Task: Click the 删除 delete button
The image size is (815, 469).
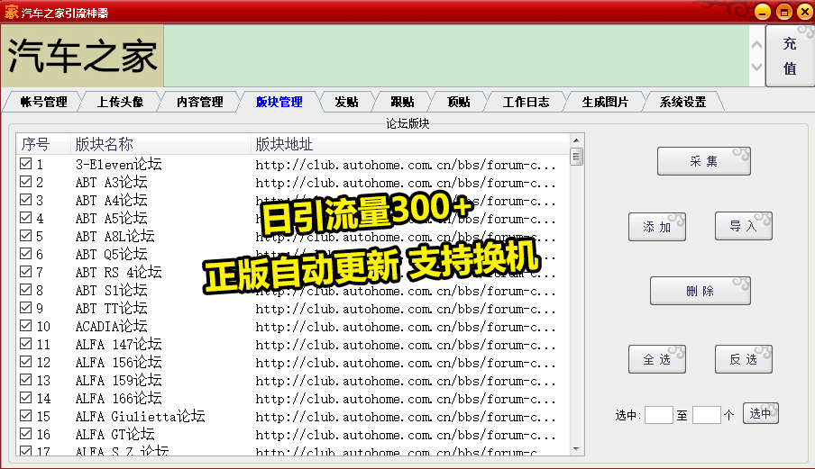Action: (701, 291)
